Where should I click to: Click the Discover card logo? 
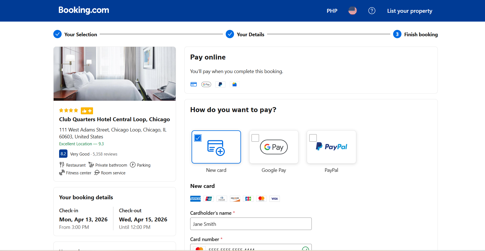point(235,199)
